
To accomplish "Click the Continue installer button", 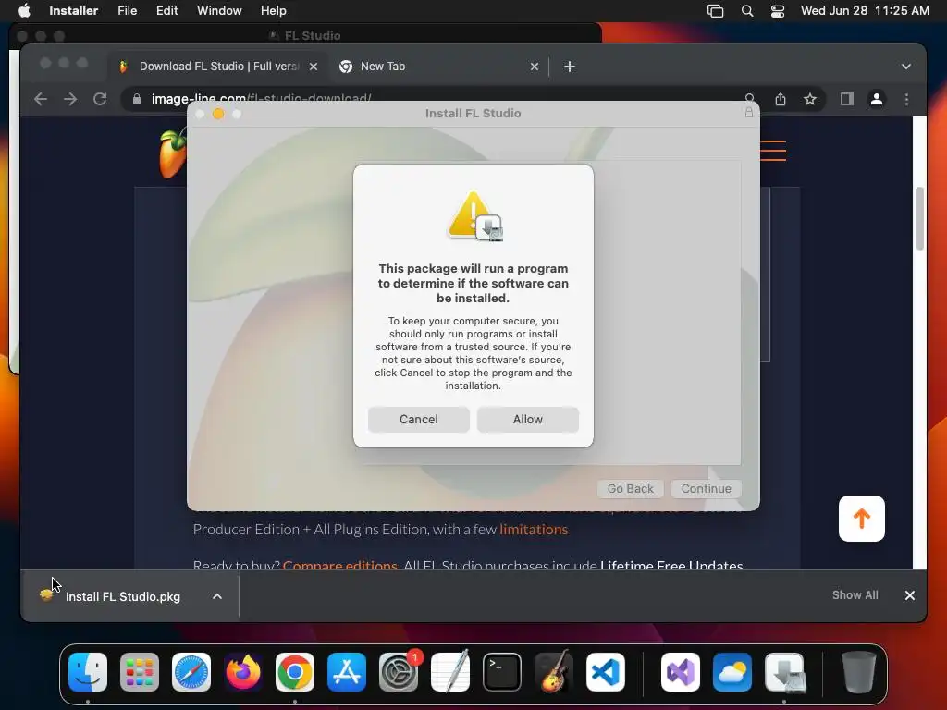I will tap(706, 488).
